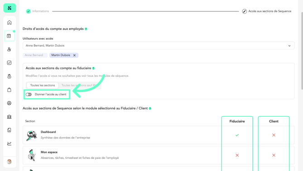Screen dimensions: 303x171
Task: Click Fiduciaire green check for Dashboard
Action: [x=237, y=135]
